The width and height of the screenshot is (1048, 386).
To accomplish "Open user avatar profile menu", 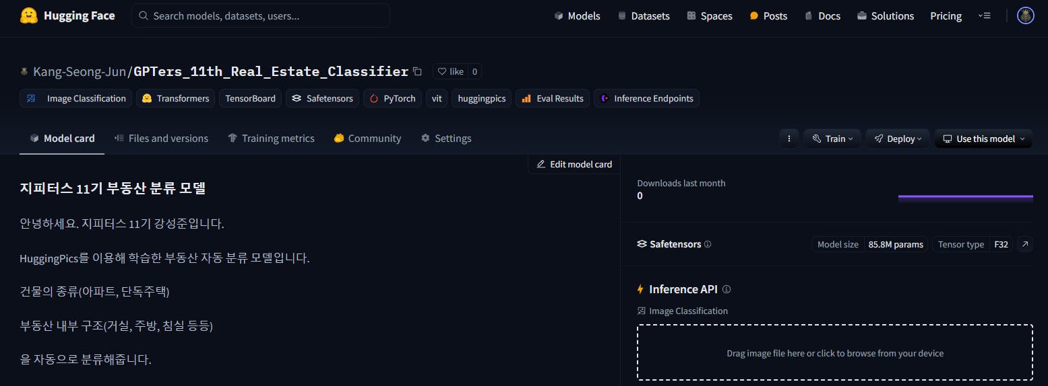I will coord(1025,15).
